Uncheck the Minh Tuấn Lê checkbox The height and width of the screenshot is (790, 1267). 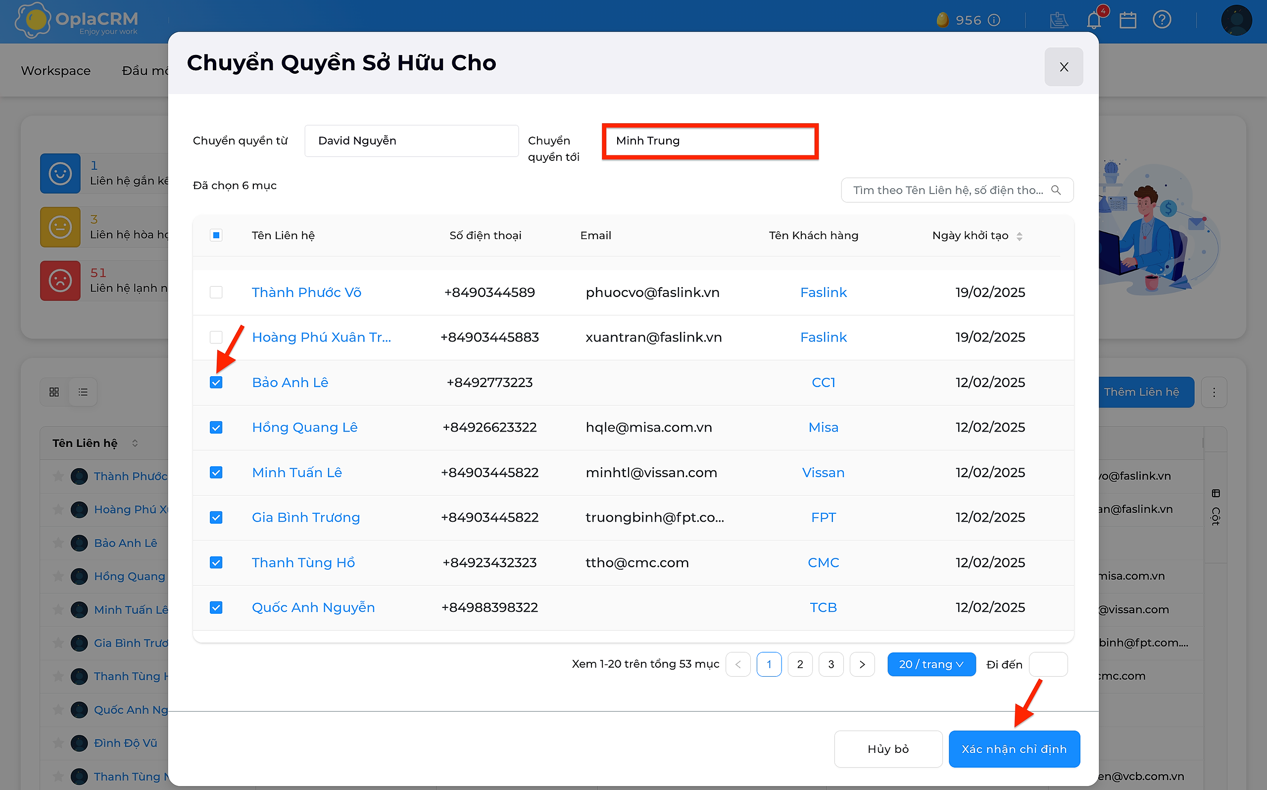(x=216, y=472)
